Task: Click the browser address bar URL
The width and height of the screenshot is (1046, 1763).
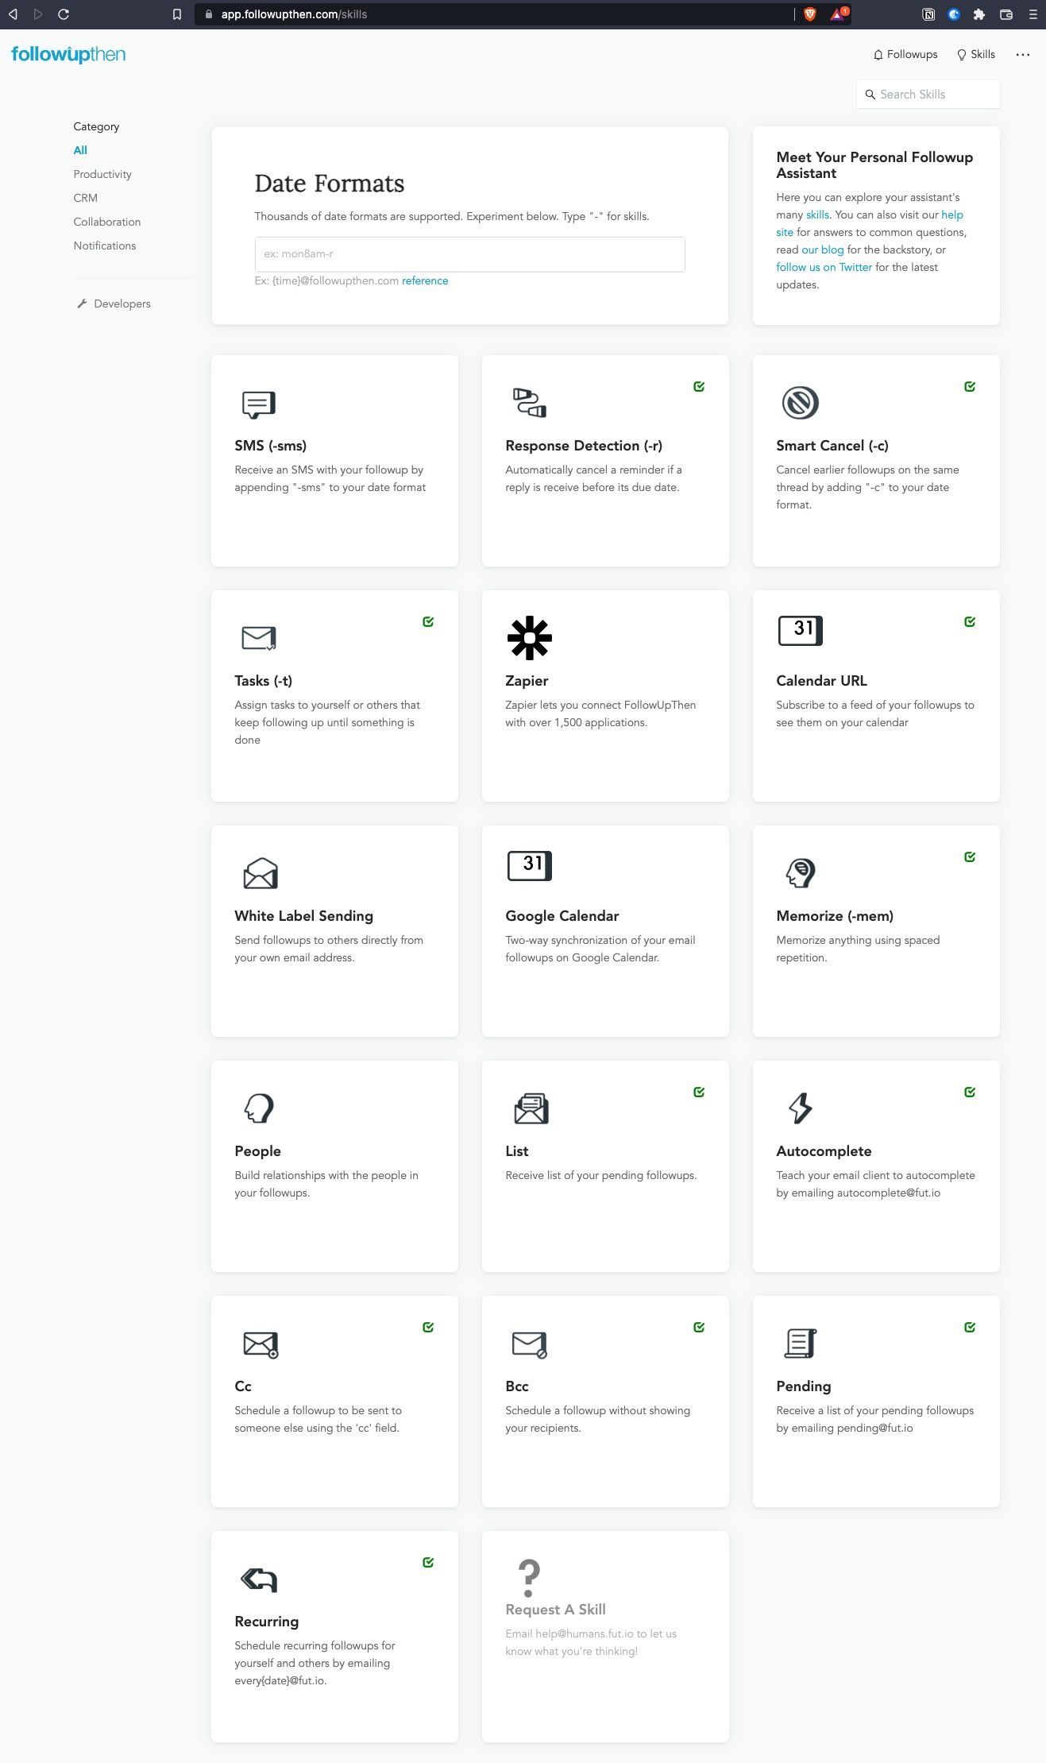Action: [294, 14]
